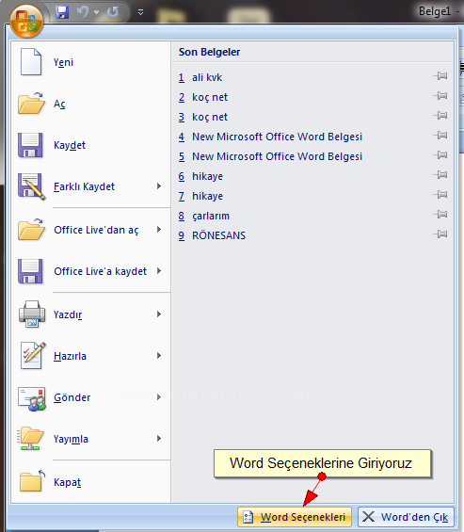Expand the Office Live'a kaydet submenu arrow
The image size is (464, 532).
point(159,271)
